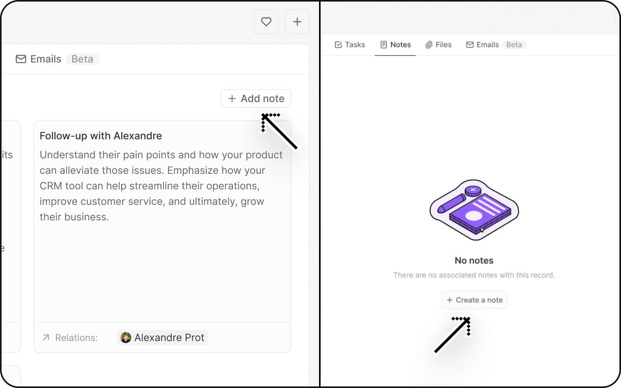621x388 pixels.
Task: Select the Emails label in left panel
Action: [x=46, y=59]
